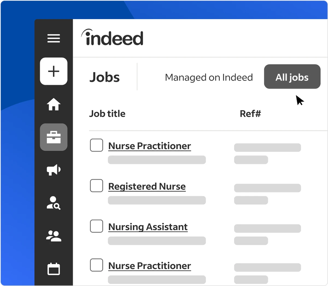The width and height of the screenshot is (328, 286).
Task: Click the plus create-new button
Action: pos(54,71)
